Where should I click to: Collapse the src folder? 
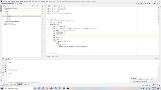coord(4,13)
